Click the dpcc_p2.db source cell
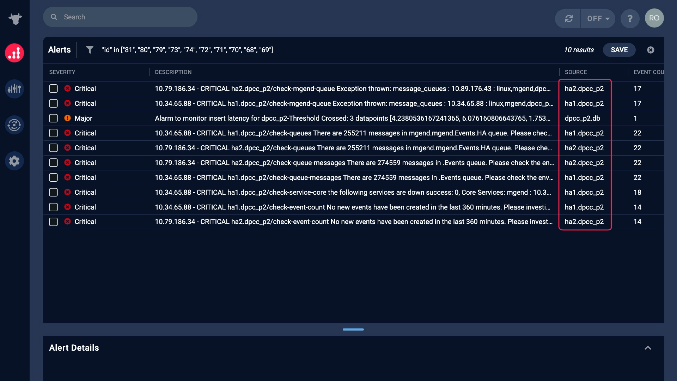 point(583,118)
